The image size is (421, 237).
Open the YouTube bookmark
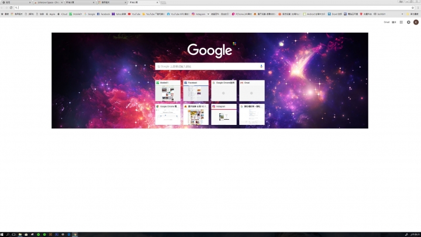tap(134, 14)
